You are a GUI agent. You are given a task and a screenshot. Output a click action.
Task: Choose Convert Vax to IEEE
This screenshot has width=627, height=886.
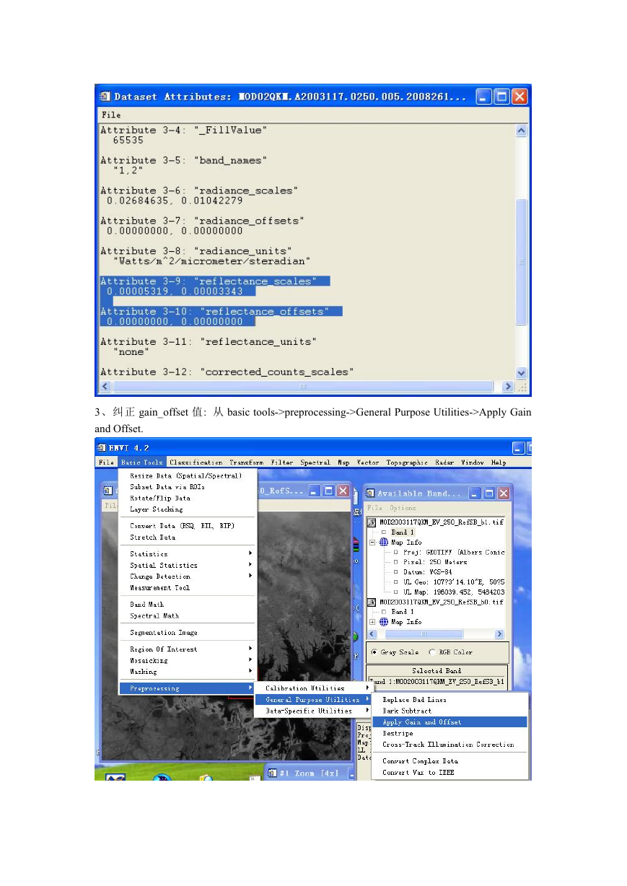tap(450, 773)
